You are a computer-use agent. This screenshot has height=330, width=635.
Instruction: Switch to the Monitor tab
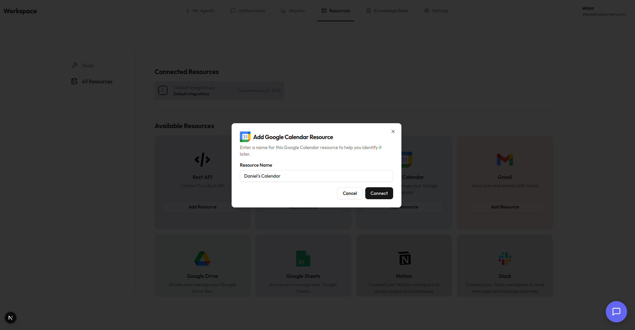point(293,10)
